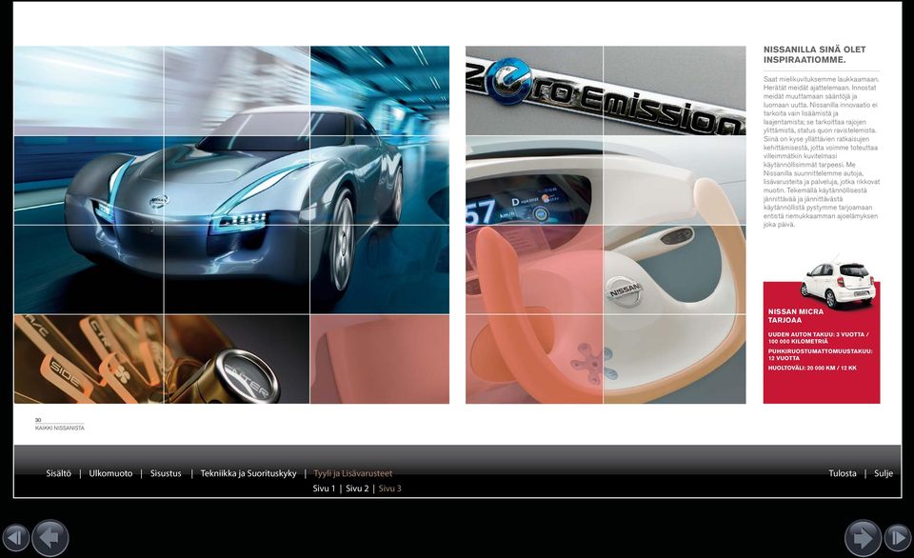Click the 'Nissan Micra tarjoaa' heading
This screenshot has height=558, width=914.
pyautogui.click(x=796, y=315)
